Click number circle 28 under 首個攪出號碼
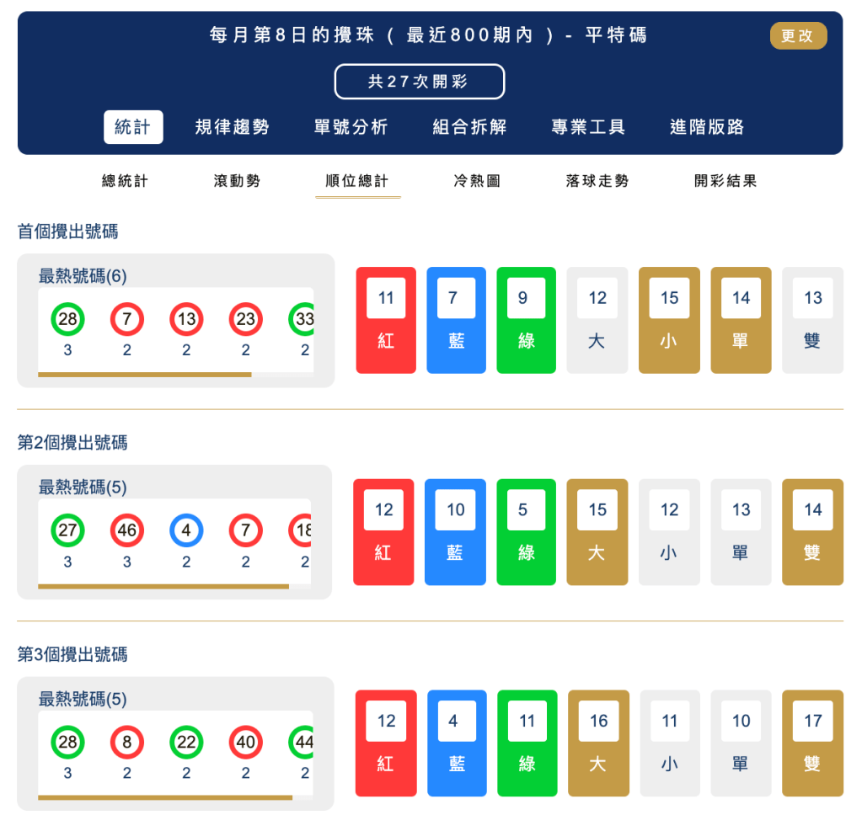The height and width of the screenshot is (815, 862). [x=67, y=319]
